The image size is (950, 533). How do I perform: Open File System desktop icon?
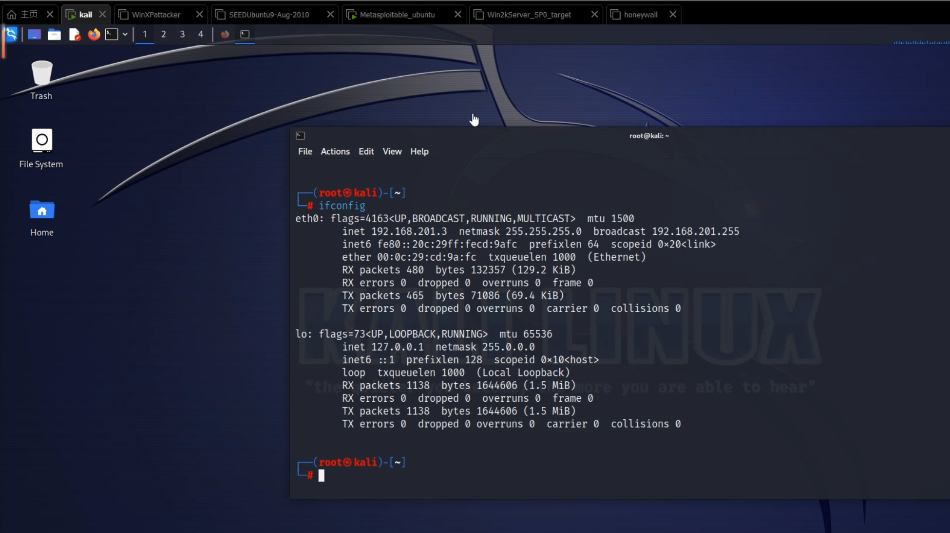41,148
